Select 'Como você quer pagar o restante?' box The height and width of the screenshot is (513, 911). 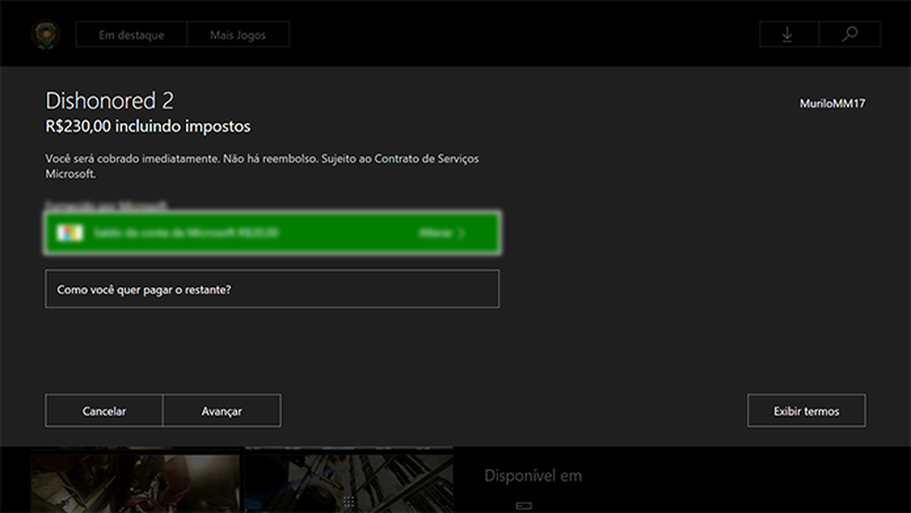point(272,289)
